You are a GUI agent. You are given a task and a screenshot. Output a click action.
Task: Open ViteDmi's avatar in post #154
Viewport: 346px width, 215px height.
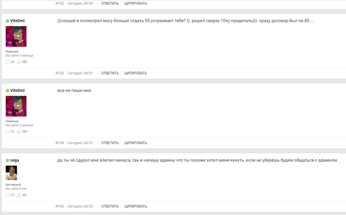pyautogui.click(x=16, y=106)
